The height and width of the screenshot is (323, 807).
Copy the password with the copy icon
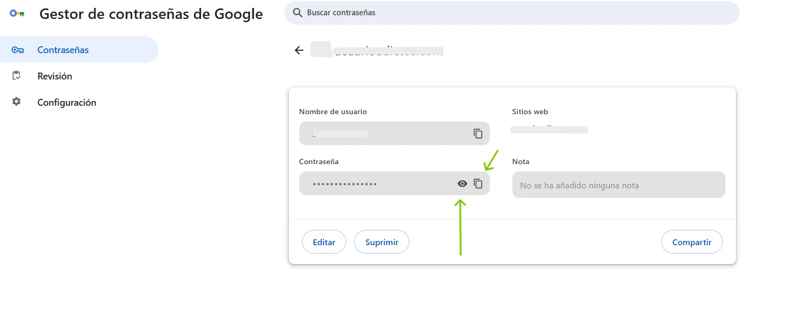(478, 184)
